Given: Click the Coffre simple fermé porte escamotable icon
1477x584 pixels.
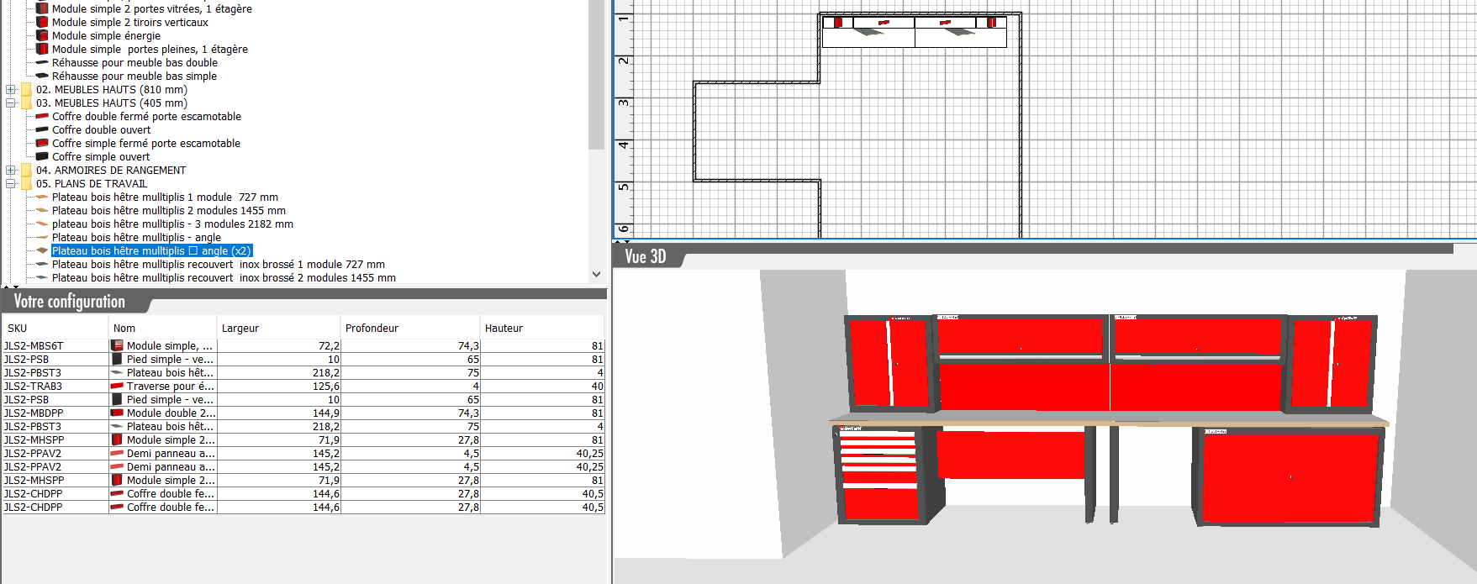Looking at the screenshot, I should 42,143.
